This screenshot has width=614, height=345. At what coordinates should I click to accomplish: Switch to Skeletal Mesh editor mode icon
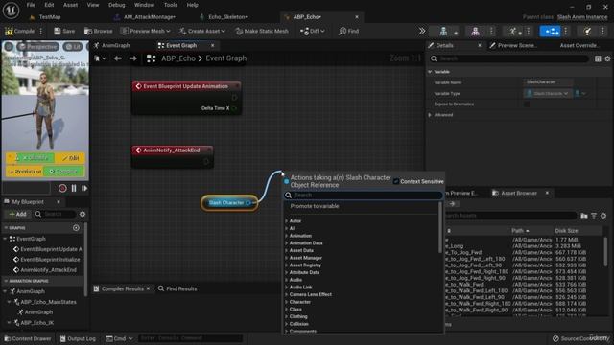click(475, 32)
